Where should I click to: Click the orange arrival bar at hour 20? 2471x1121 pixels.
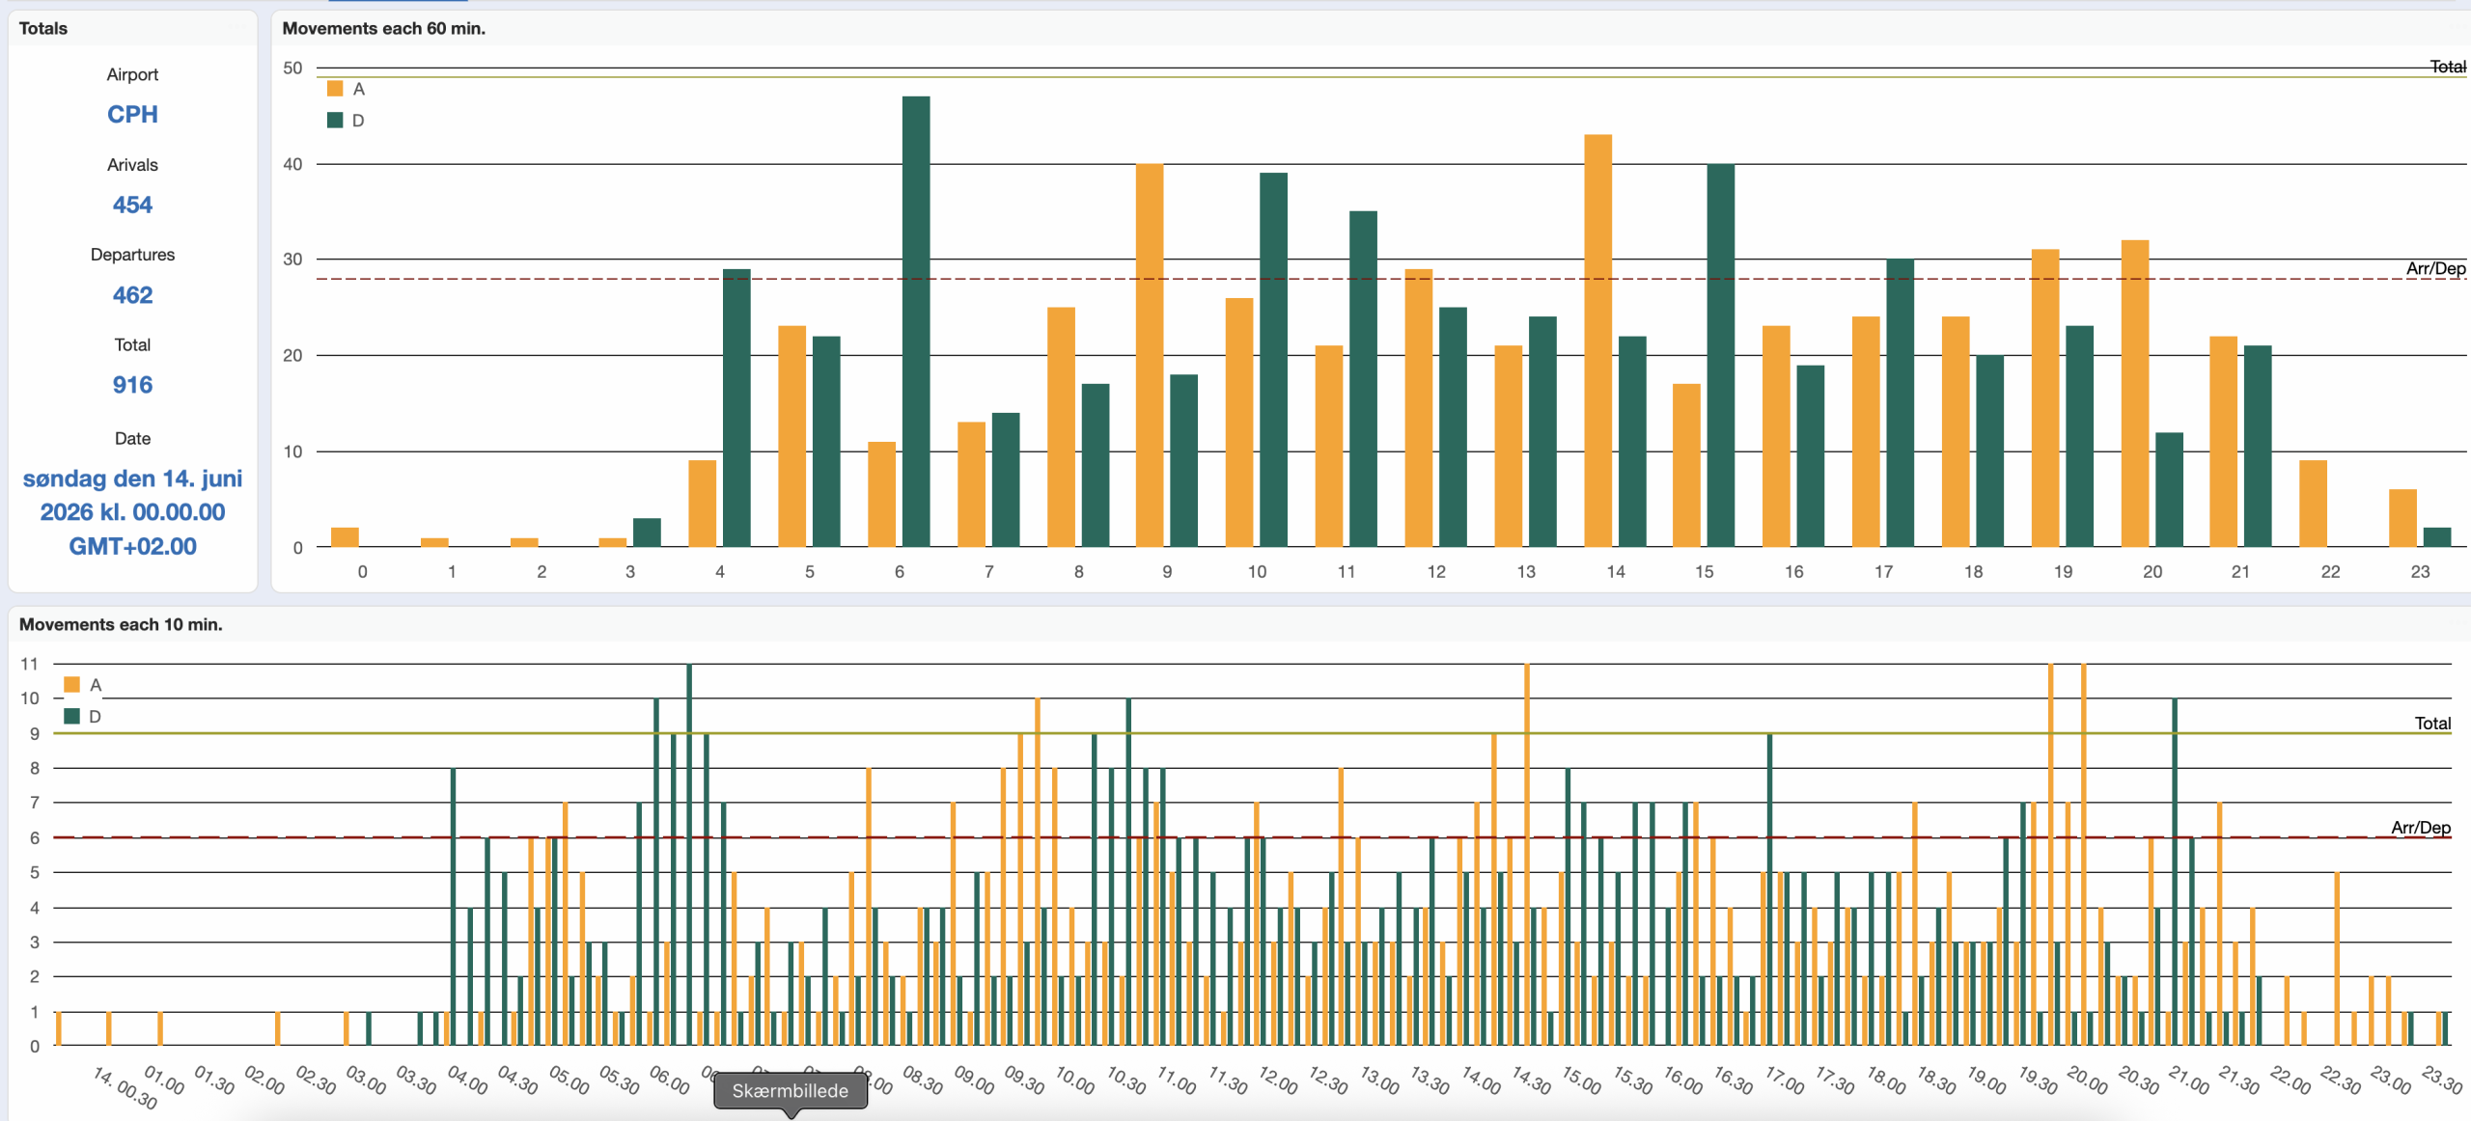coord(2134,394)
